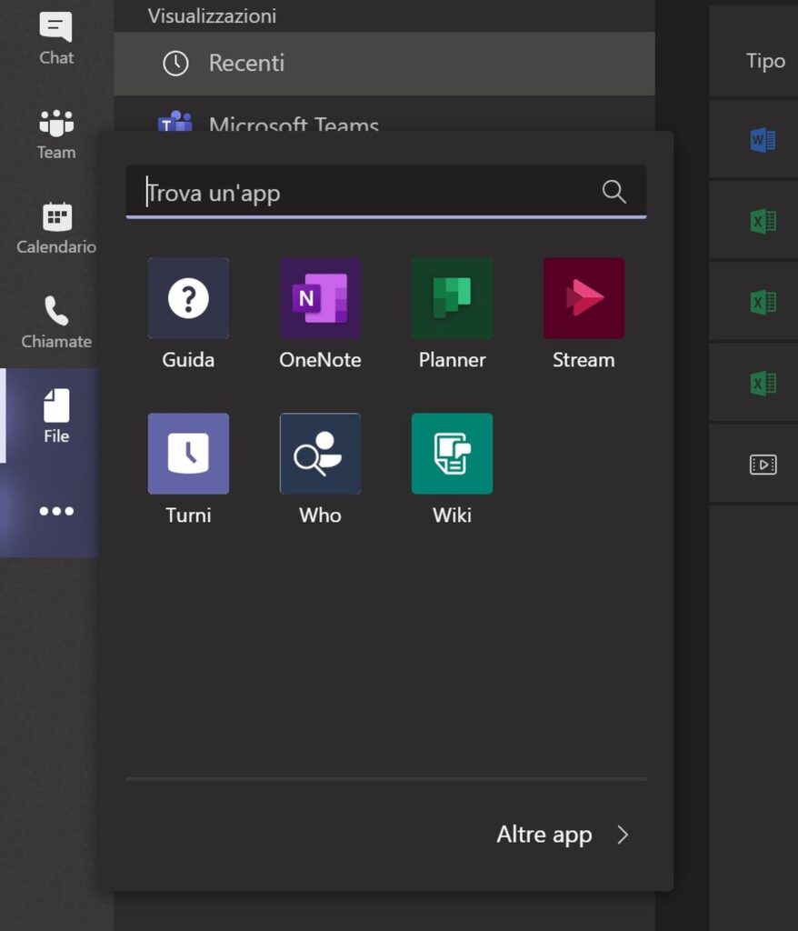This screenshot has width=798, height=931.
Task: Open the Chat section in sidebar
Action: 56,39
